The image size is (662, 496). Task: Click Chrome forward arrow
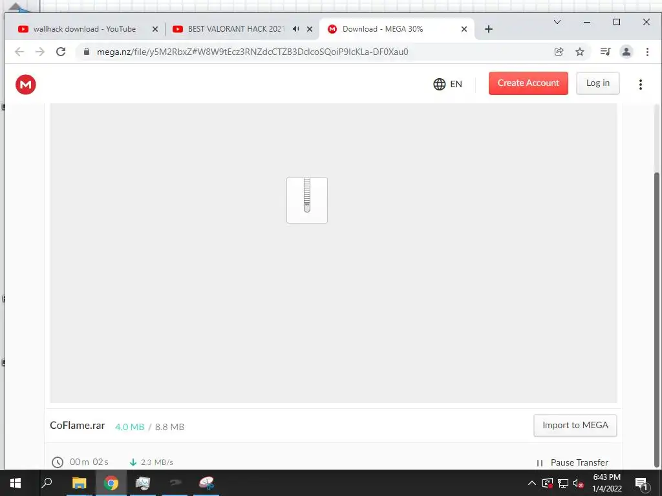tap(39, 52)
